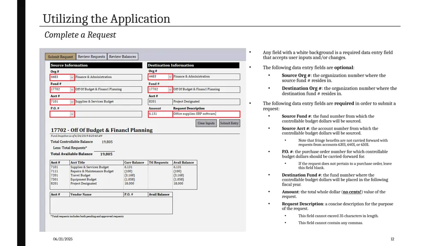438x246 pixels.
Task: Click the slide page number 12
Action: click(393, 239)
